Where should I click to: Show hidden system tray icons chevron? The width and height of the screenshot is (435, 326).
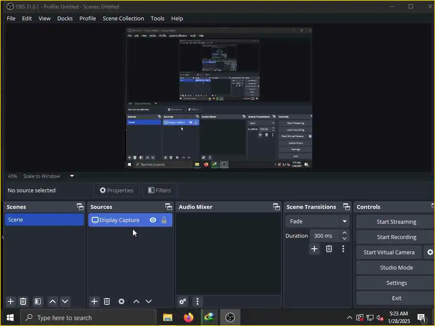tap(350, 318)
